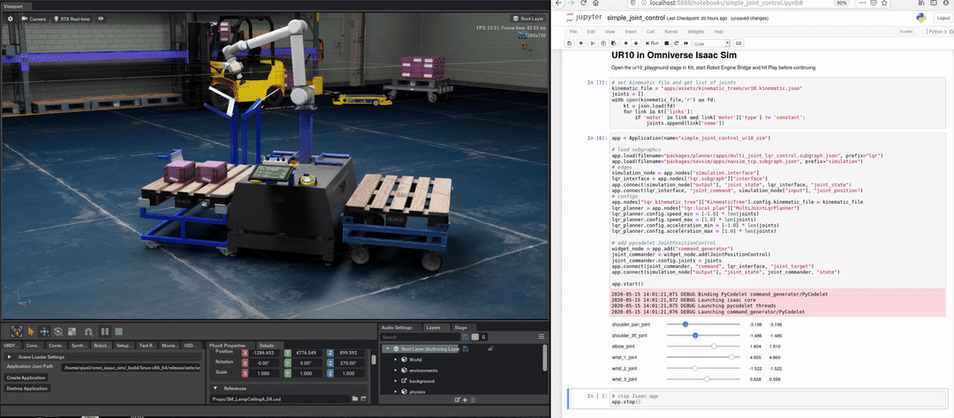Expand Scene Loader Settings section
Screen dimensions: 954x418
10,357
